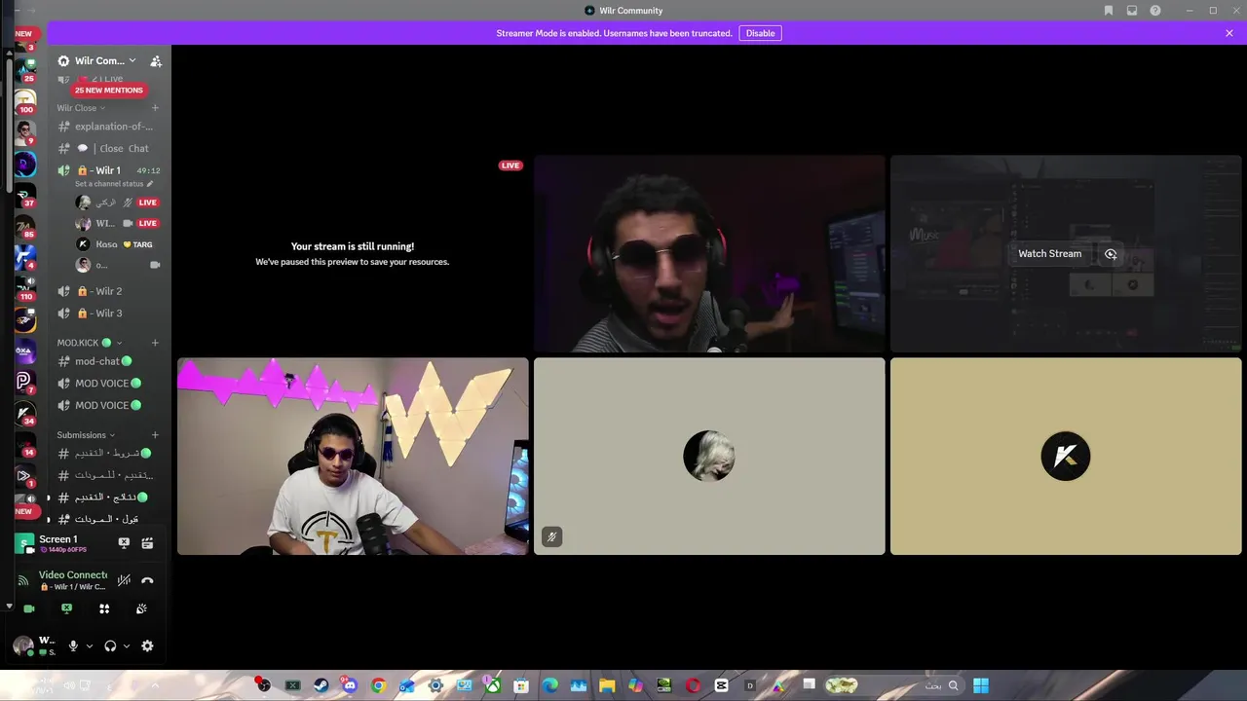
Task: Open the Xbox app from the taskbar
Action: point(493,685)
